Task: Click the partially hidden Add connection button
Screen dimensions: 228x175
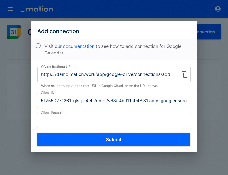Action: pyautogui.click(x=209, y=32)
